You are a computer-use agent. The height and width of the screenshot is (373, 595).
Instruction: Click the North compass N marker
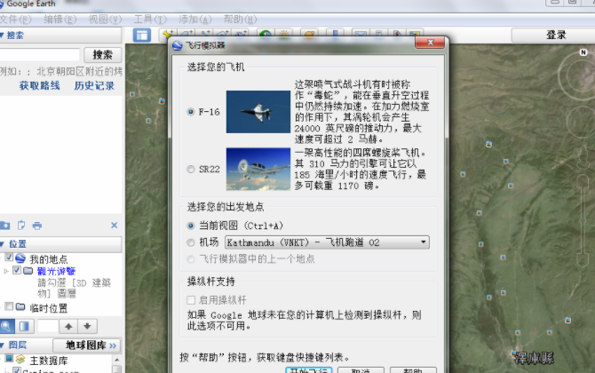[x=583, y=52]
